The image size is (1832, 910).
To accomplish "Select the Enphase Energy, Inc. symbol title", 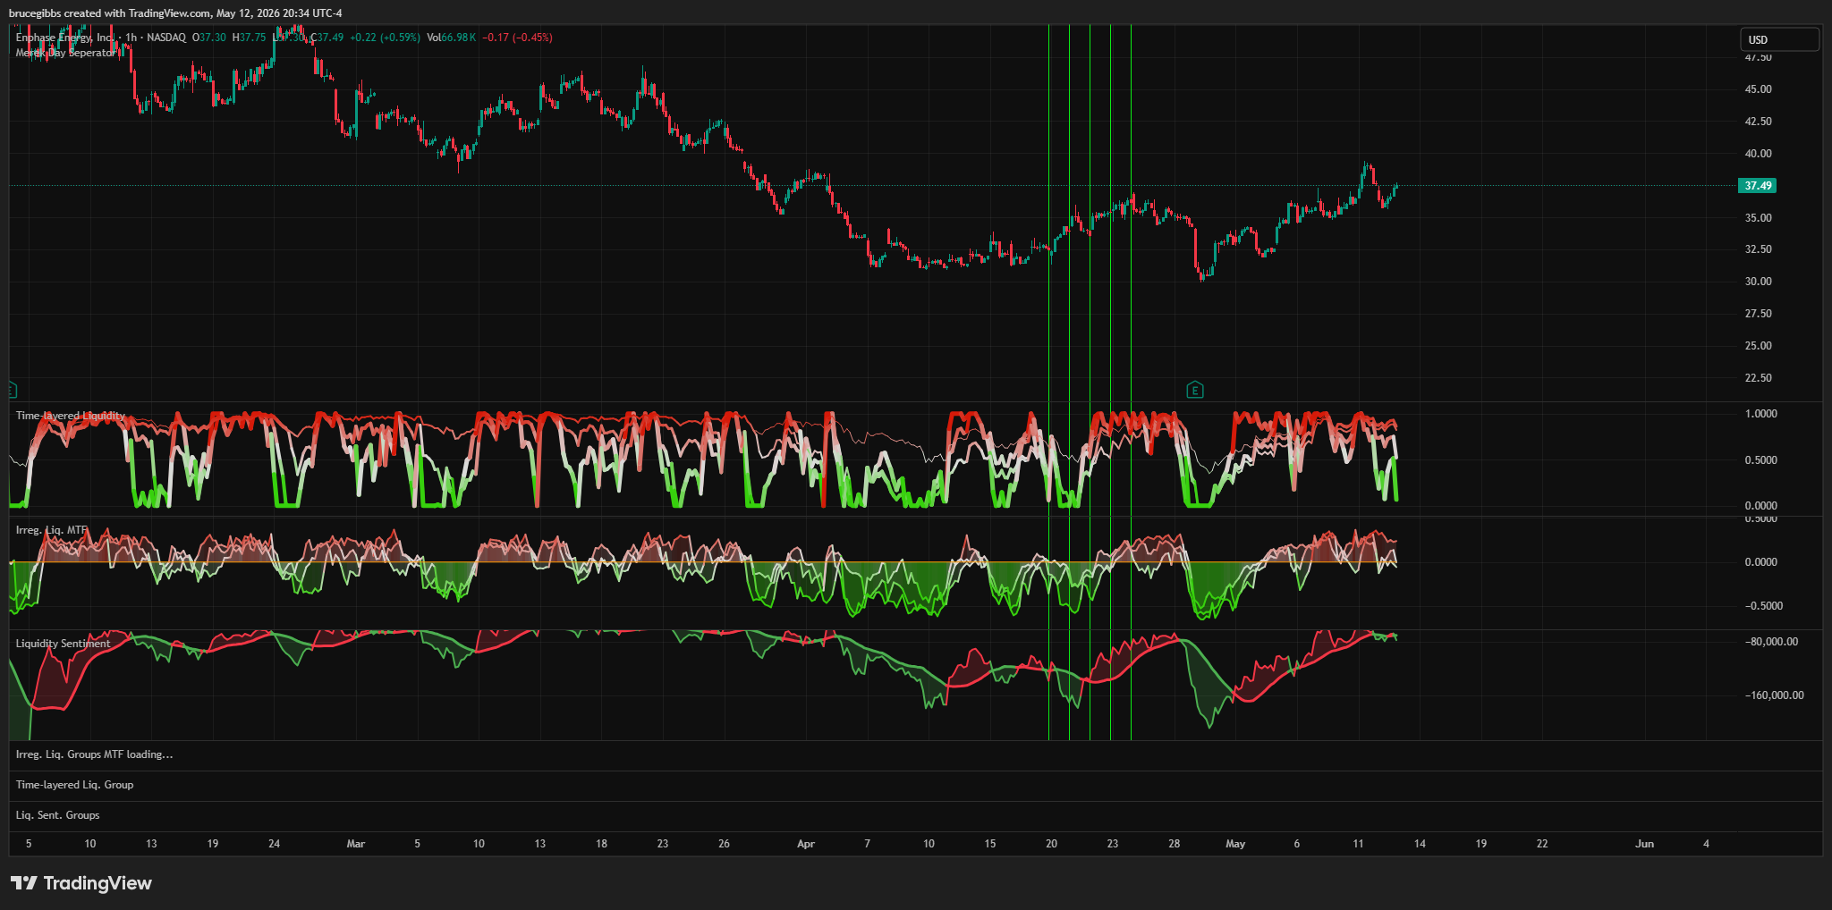I will coord(65,38).
